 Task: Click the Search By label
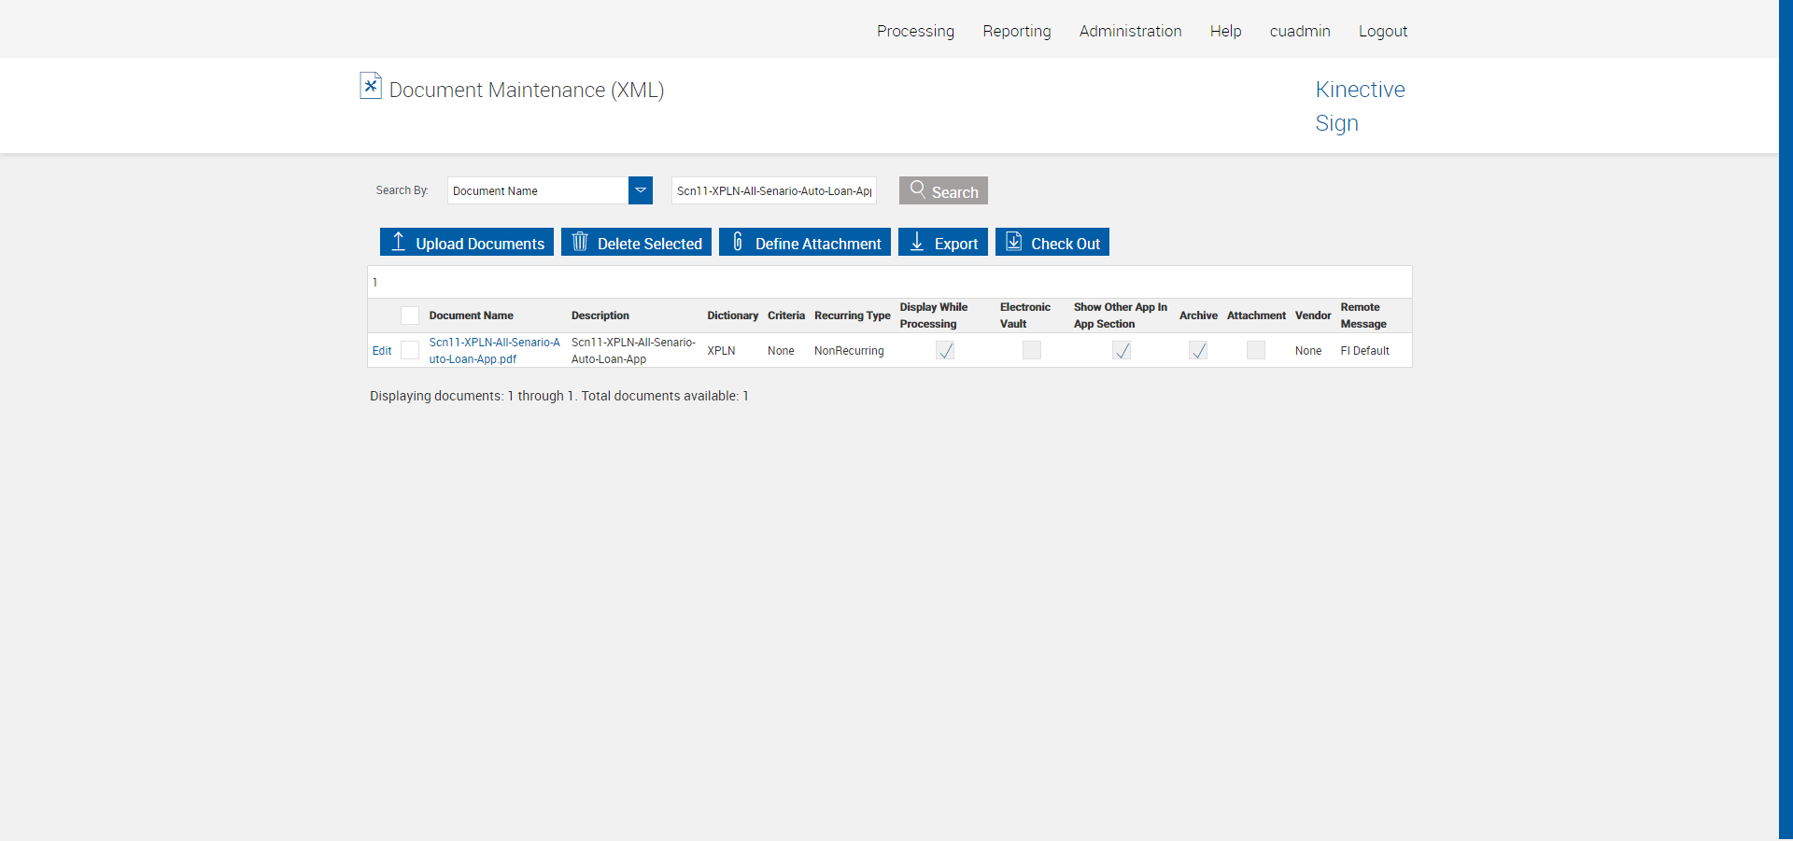click(x=402, y=190)
